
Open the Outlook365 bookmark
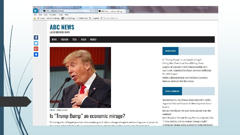click(x=82, y=18)
